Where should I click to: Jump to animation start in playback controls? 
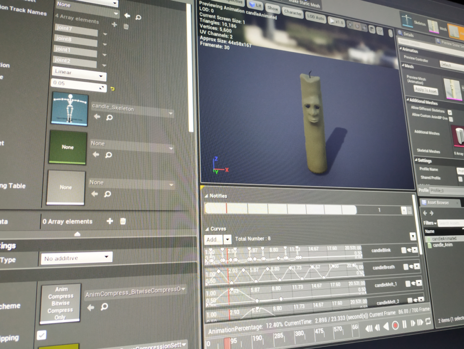point(369,328)
